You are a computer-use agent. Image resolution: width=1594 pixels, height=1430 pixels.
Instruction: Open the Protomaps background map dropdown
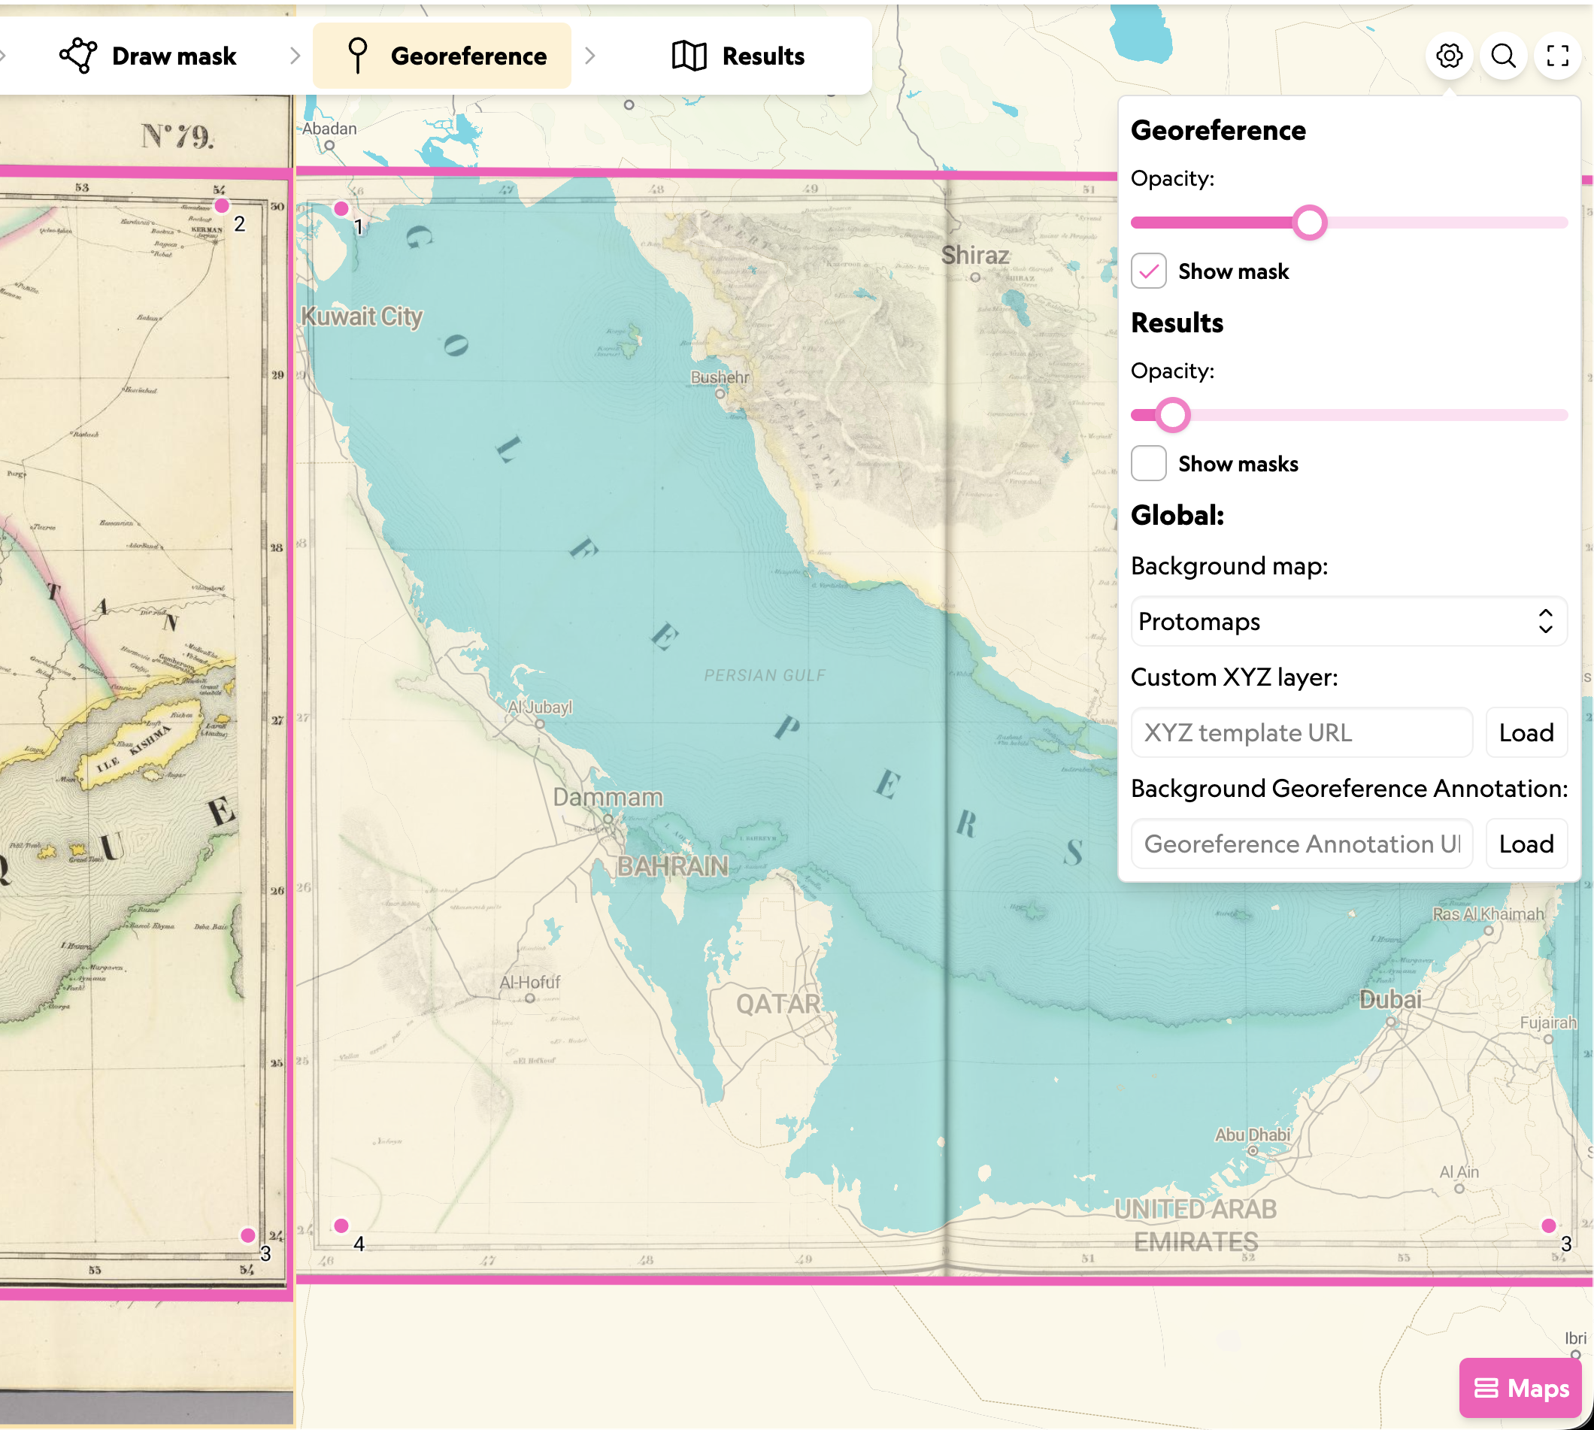pos(1348,622)
